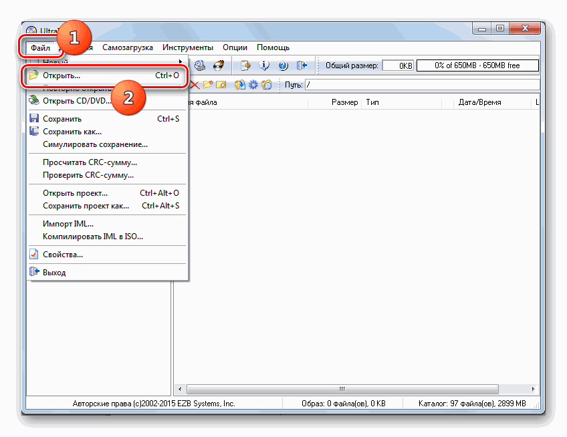Click the Путь path input field
This screenshot has width=567, height=437.
[421, 85]
